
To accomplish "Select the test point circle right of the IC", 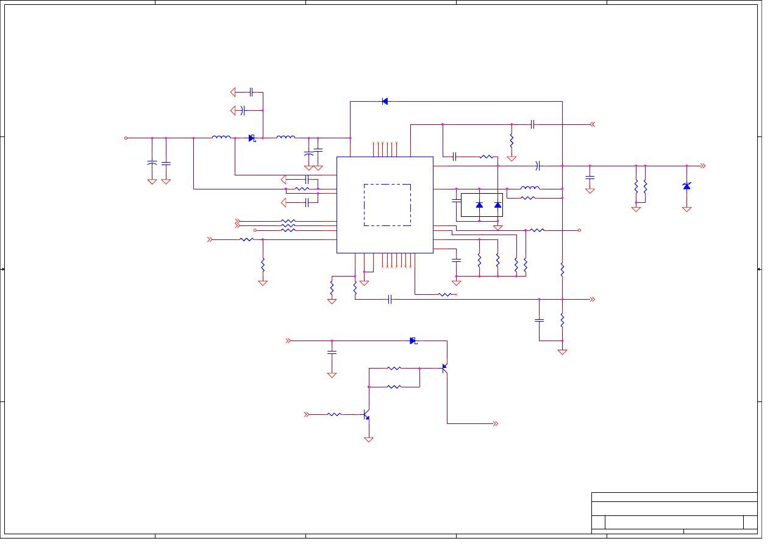I will coord(579,230).
